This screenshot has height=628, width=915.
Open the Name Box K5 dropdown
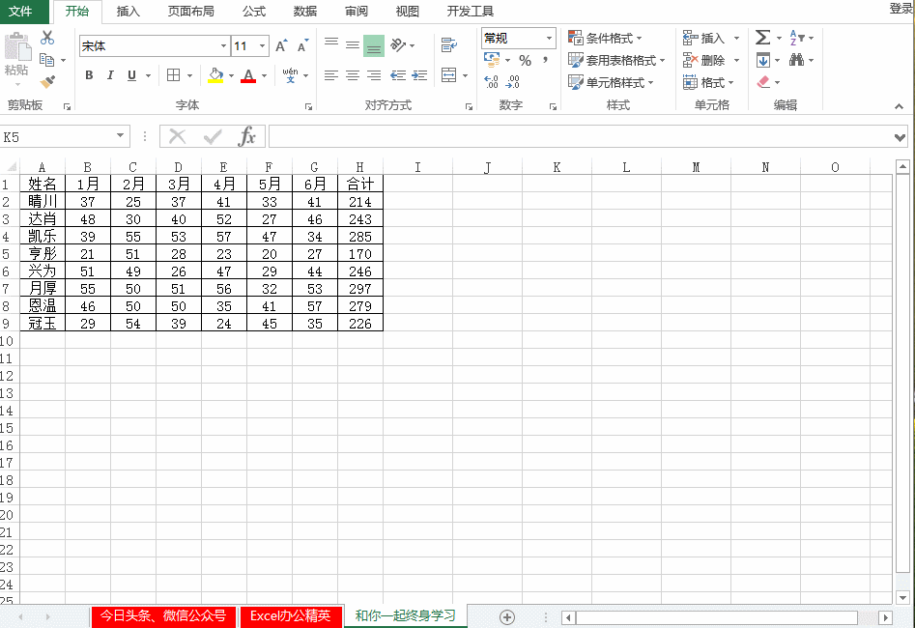[x=120, y=136]
